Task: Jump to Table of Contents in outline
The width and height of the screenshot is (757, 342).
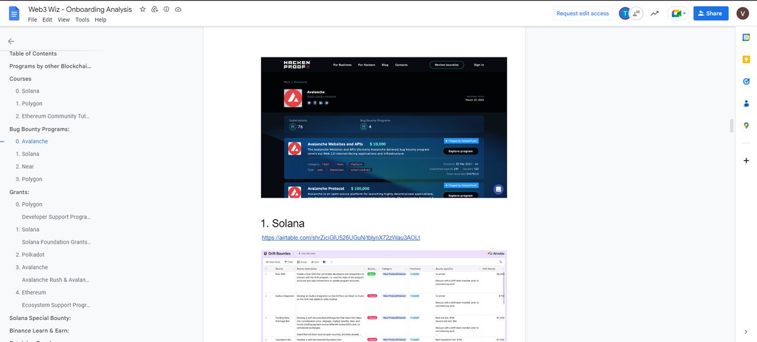Action: click(x=33, y=54)
